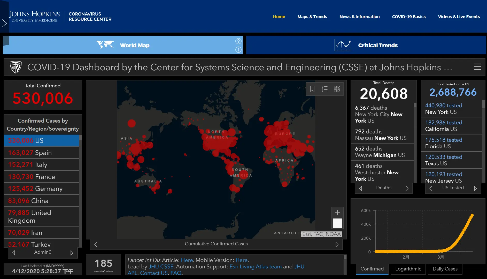Open News & Information menu
This screenshot has height=279, width=487.
point(359,17)
